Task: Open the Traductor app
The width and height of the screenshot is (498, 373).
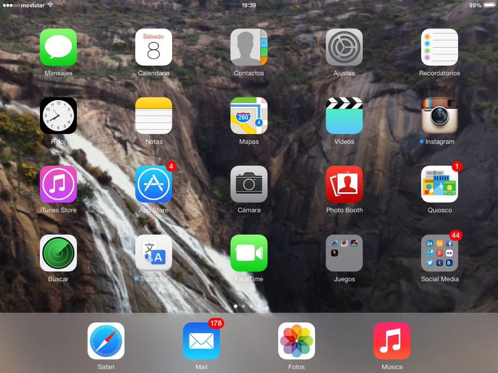Action: tap(154, 253)
